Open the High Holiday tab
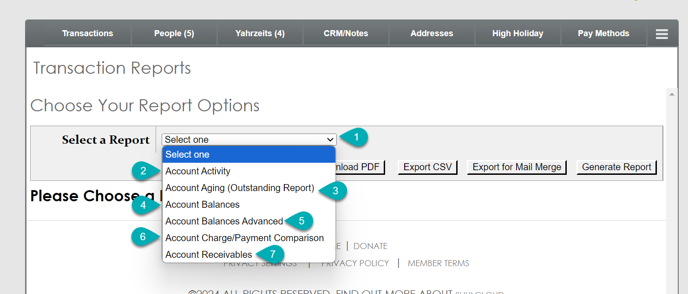Viewport: 688px width, 294px height. (518, 33)
